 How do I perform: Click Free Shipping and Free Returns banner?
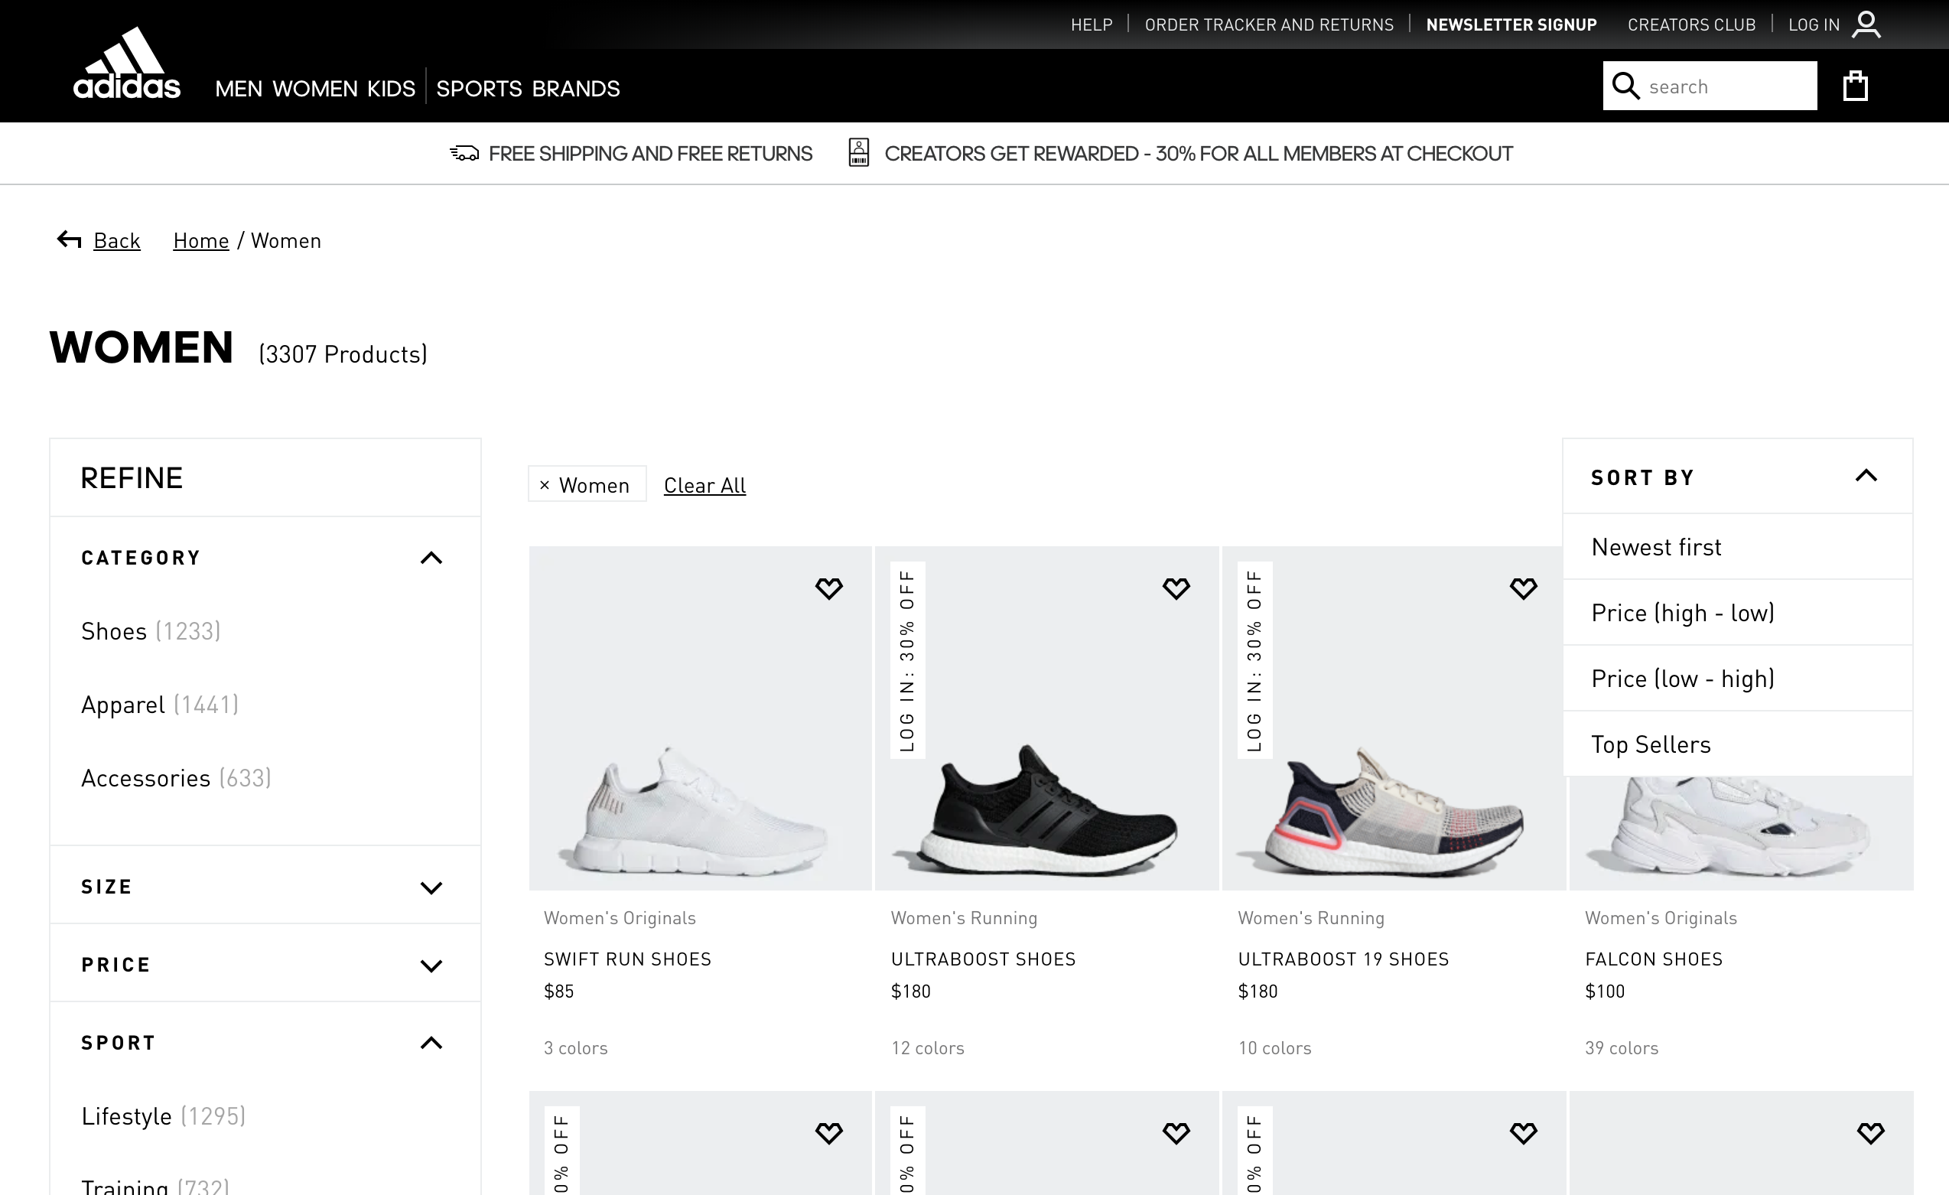[650, 154]
